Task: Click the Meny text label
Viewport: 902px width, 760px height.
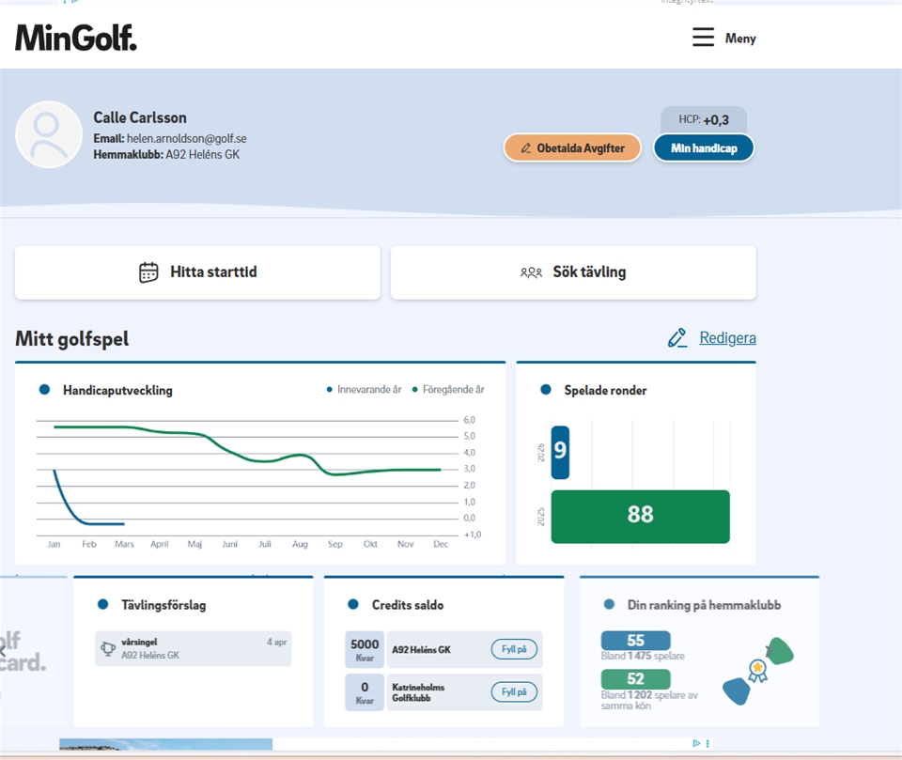Action: (x=740, y=39)
